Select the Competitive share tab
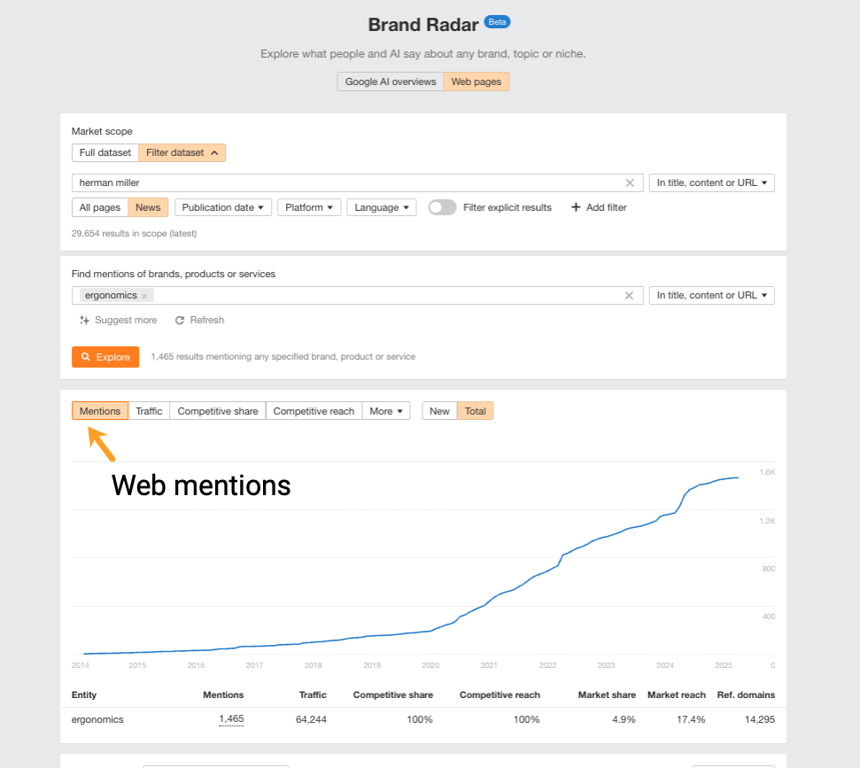The width and height of the screenshot is (860, 768). 218,411
